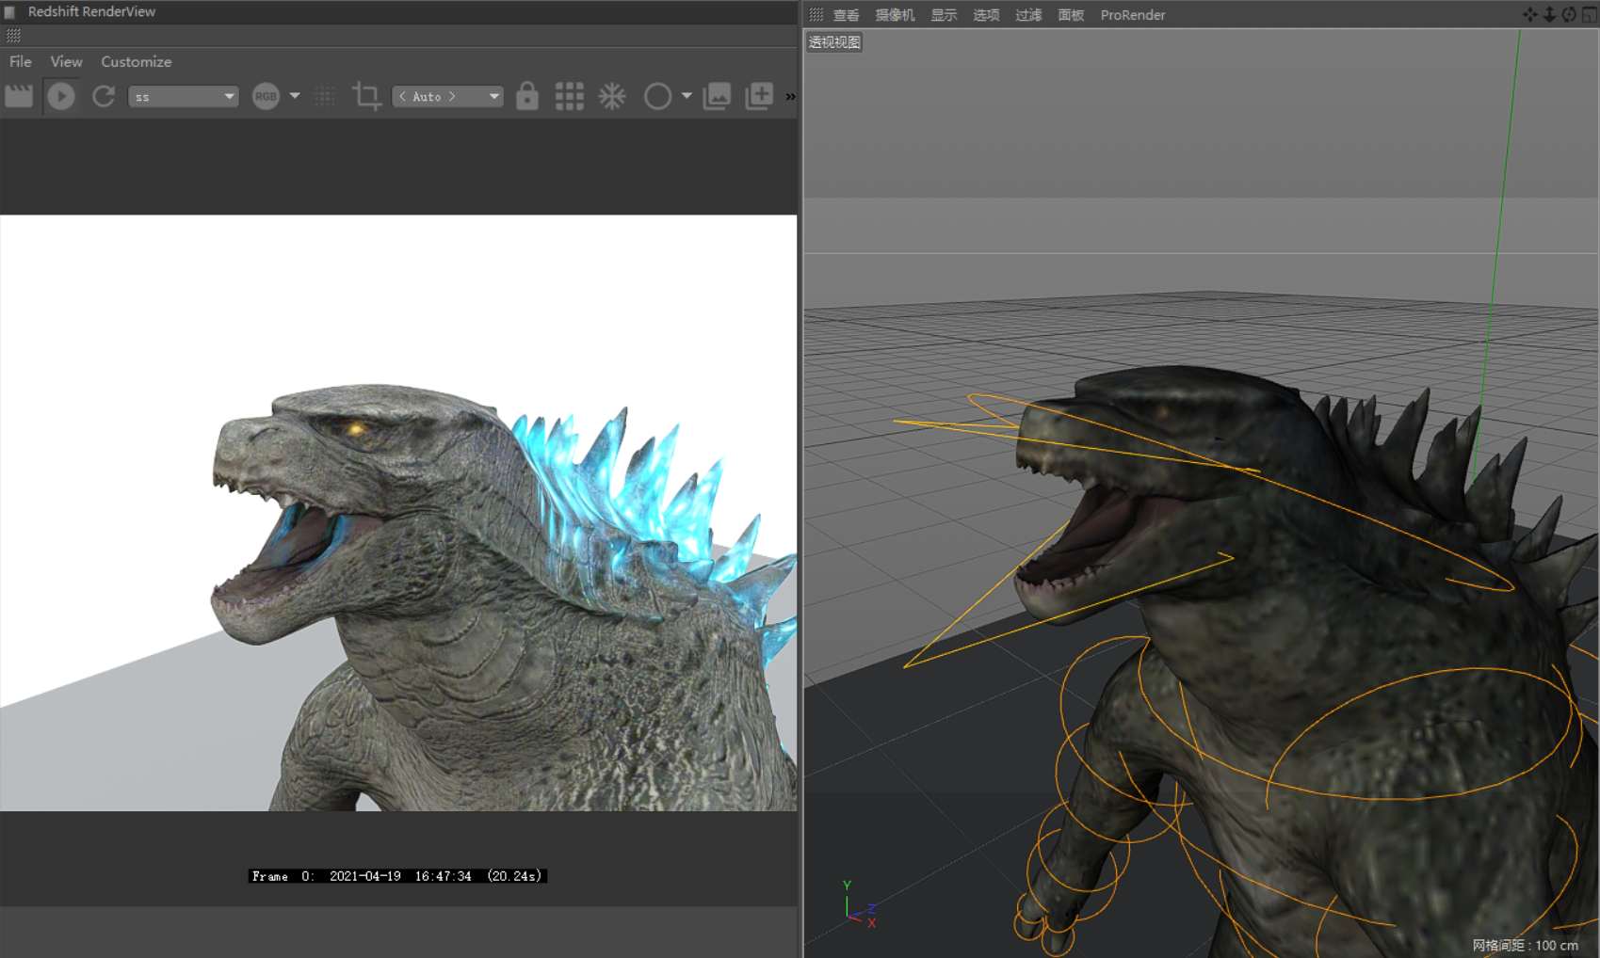Open the 面板 panel menu
Image resolution: width=1600 pixels, height=958 pixels.
coord(1071,15)
